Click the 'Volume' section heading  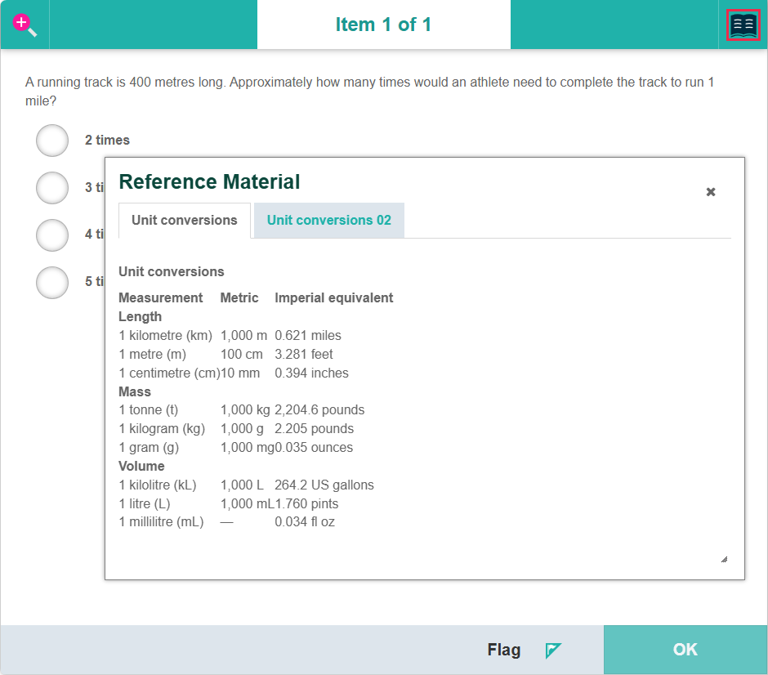coord(141,467)
